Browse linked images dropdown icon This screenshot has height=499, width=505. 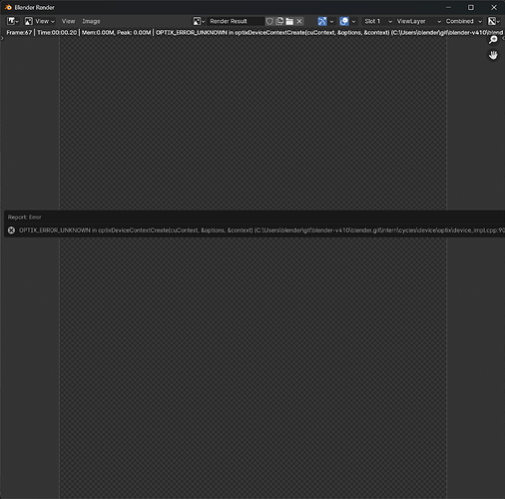point(199,21)
